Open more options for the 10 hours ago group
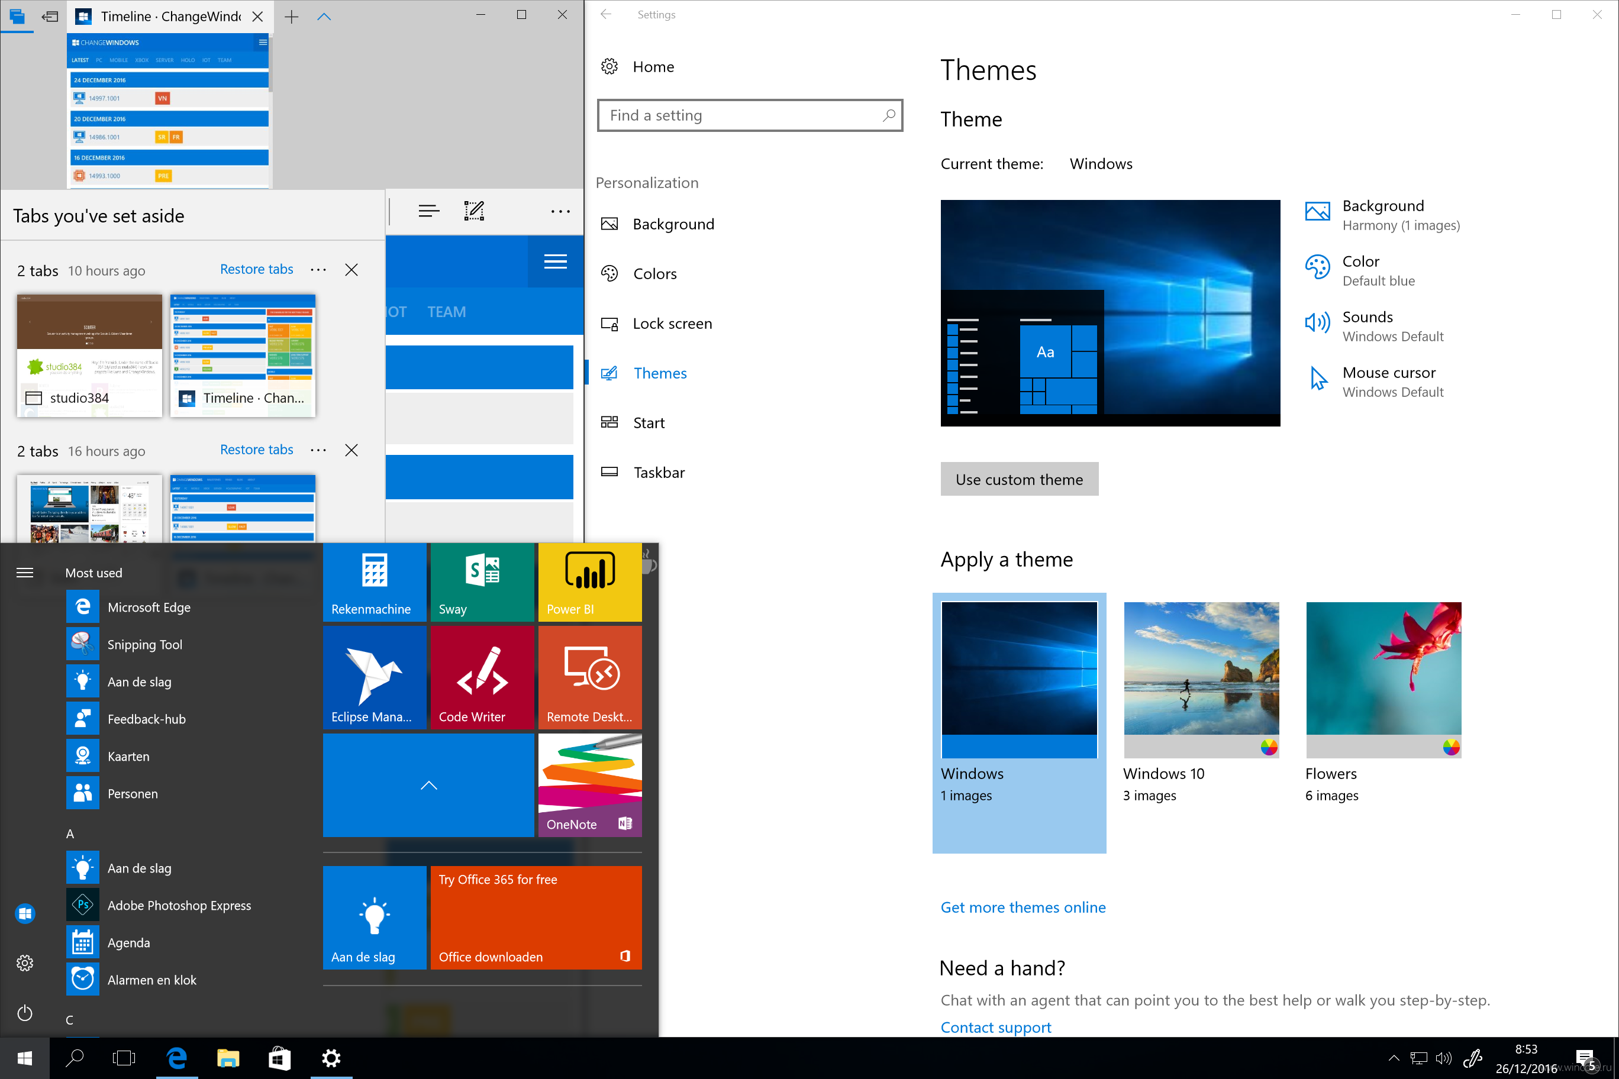Viewport: 1619px width, 1079px height. click(318, 270)
